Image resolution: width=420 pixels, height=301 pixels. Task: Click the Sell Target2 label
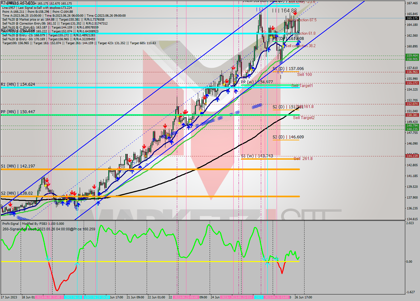point(304,117)
